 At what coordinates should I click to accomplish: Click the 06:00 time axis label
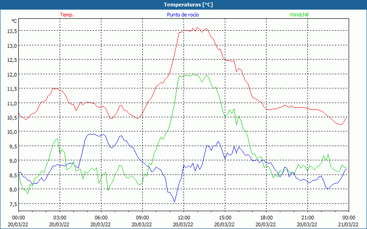(101, 218)
